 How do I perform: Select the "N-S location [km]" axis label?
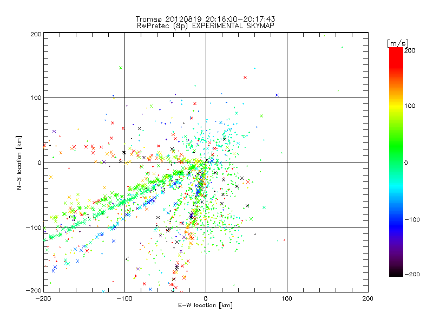(19, 162)
